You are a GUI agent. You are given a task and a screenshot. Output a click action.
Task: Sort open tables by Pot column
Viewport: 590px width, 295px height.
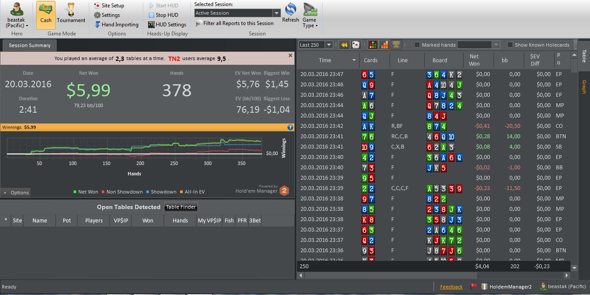(67, 220)
